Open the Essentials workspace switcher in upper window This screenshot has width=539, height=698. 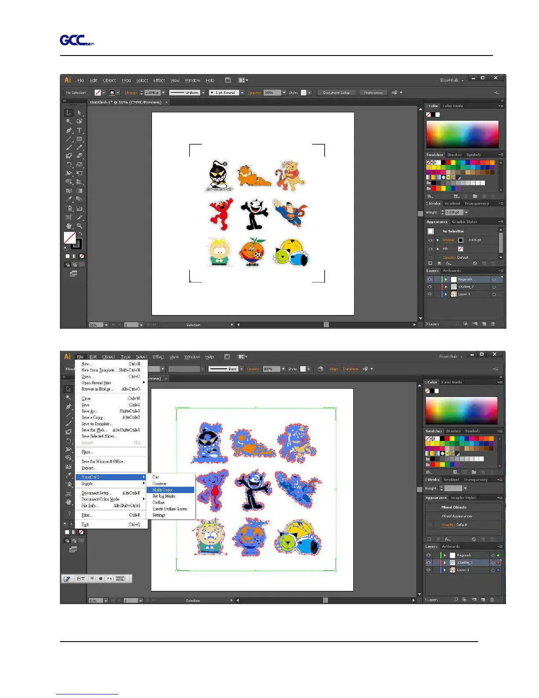point(452,80)
